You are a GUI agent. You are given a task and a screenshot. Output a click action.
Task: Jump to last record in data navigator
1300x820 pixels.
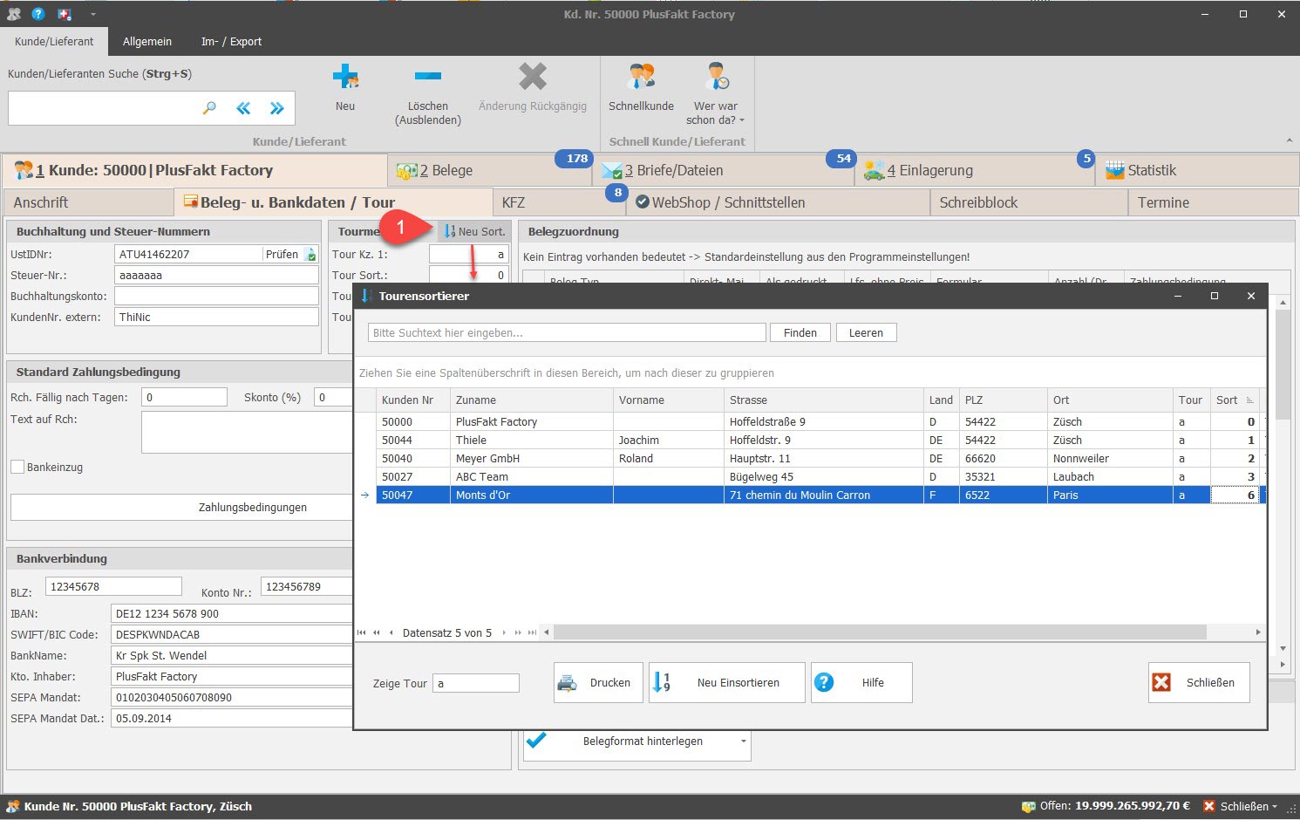tap(532, 632)
